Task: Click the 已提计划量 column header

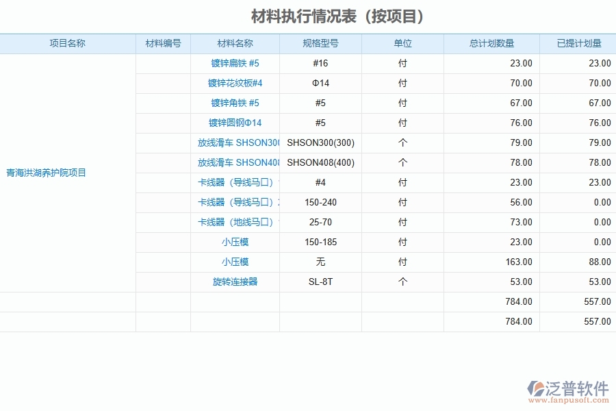Action: tap(577, 43)
